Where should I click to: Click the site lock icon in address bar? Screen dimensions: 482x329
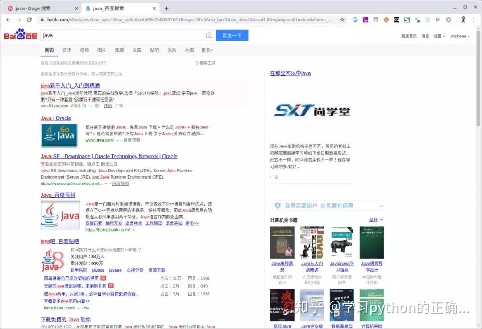(42, 20)
